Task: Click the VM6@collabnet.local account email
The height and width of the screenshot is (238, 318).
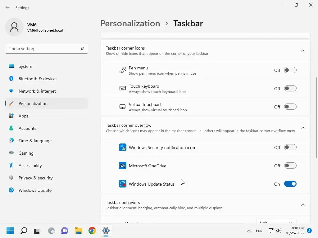Action: coord(45,30)
